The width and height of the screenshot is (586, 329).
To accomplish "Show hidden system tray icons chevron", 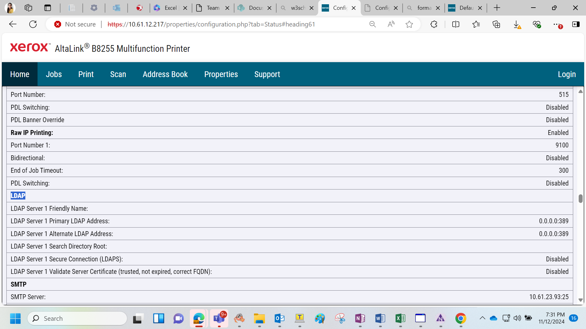I will [482, 318].
